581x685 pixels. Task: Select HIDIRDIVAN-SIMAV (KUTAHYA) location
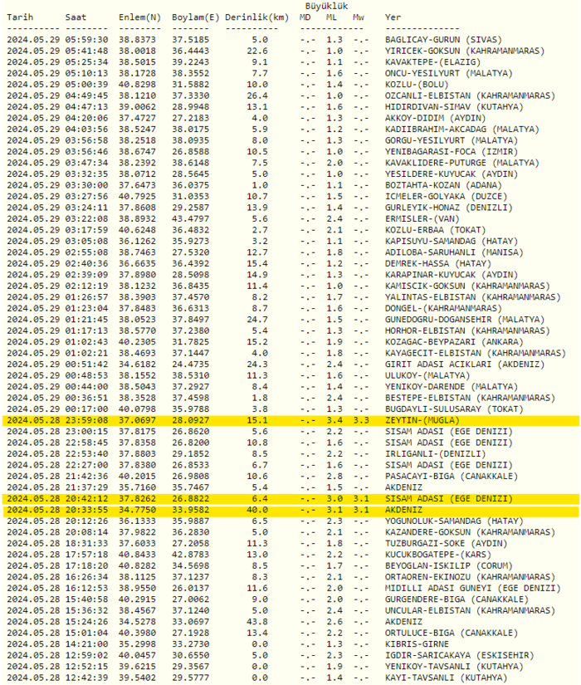pyautogui.click(x=454, y=107)
